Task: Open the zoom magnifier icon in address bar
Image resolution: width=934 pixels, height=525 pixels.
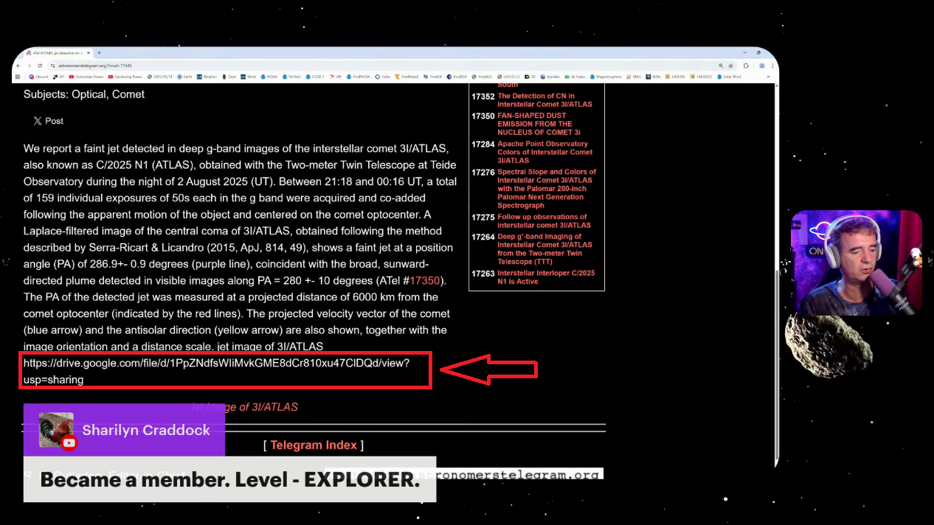Action: (721, 66)
